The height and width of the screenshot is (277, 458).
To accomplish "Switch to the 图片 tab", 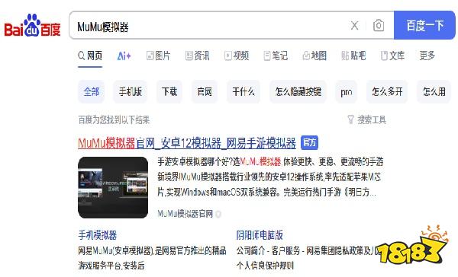I will click(158, 56).
